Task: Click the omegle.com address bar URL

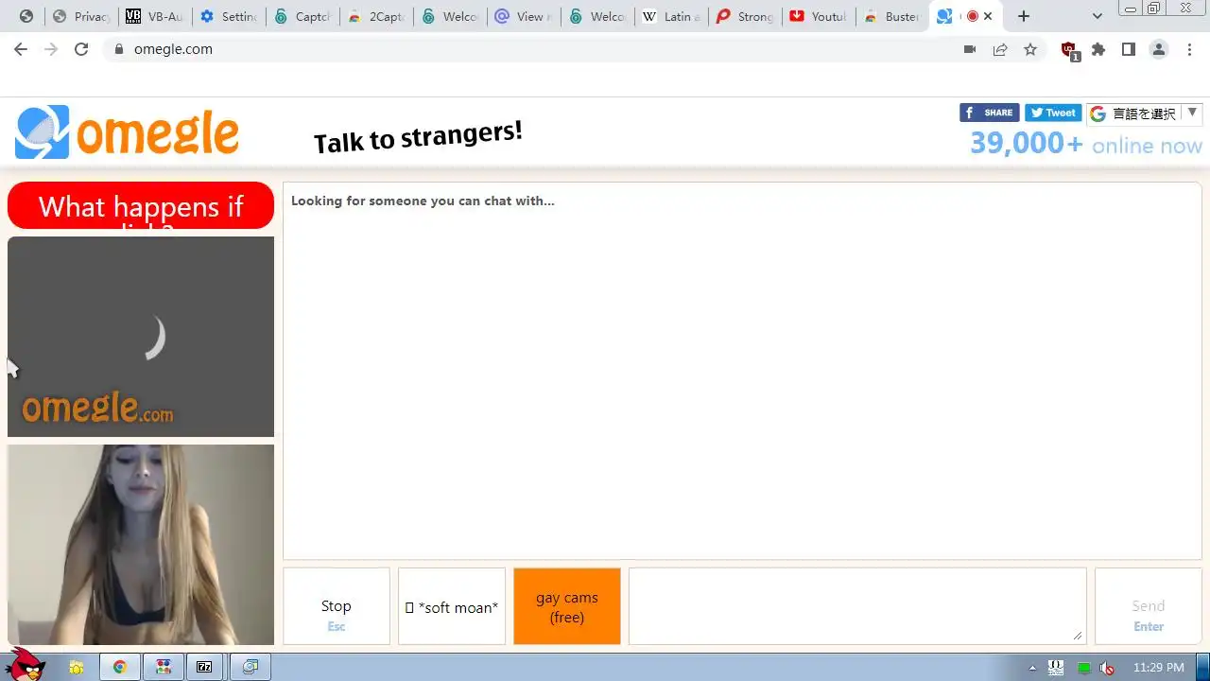Action: (173, 49)
